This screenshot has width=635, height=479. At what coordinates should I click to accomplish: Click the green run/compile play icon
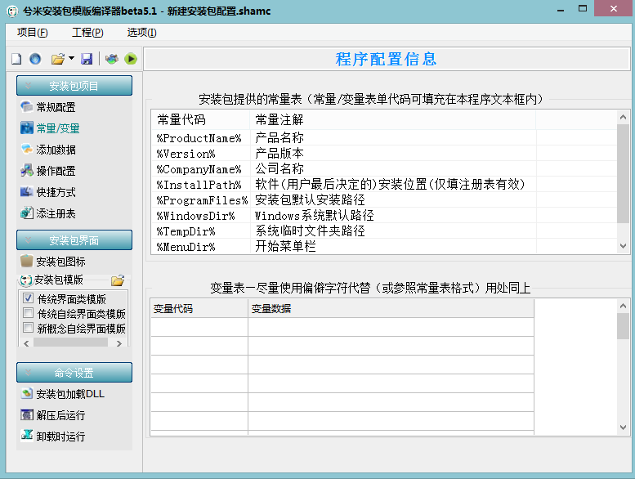click(130, 59)
